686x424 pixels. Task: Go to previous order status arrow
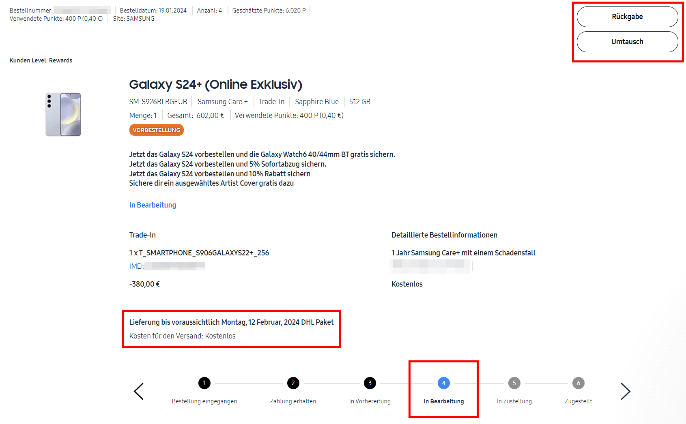click(x=139, y=391)
